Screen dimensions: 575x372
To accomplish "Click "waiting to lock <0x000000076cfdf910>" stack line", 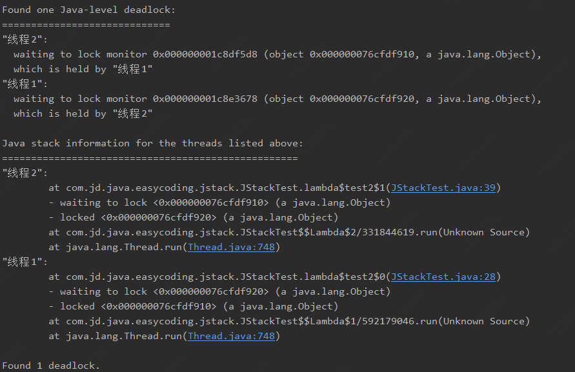I will [x=219, y=202].
